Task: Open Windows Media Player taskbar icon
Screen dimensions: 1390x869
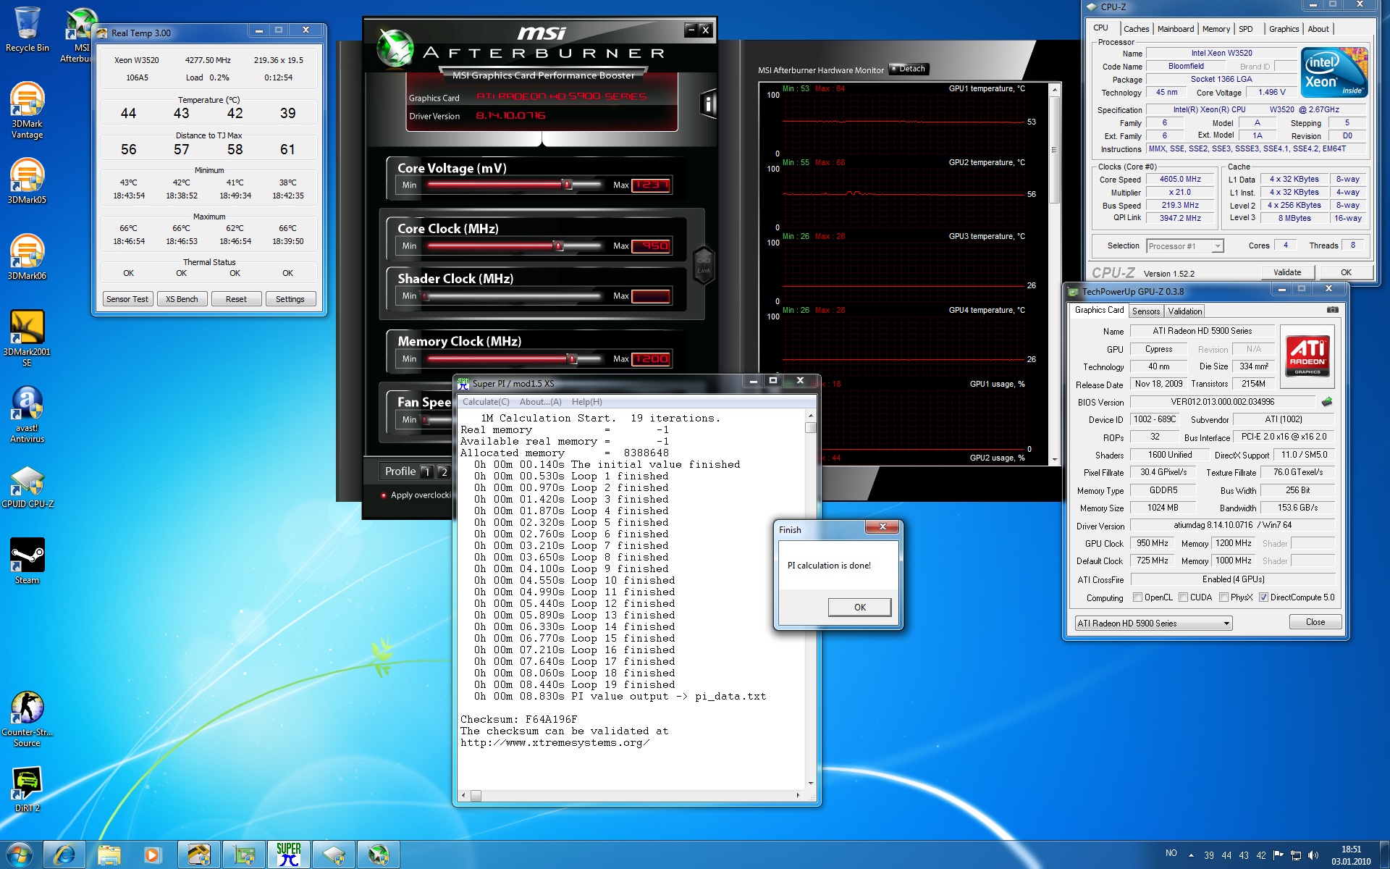Action: [x=153, y=855]
